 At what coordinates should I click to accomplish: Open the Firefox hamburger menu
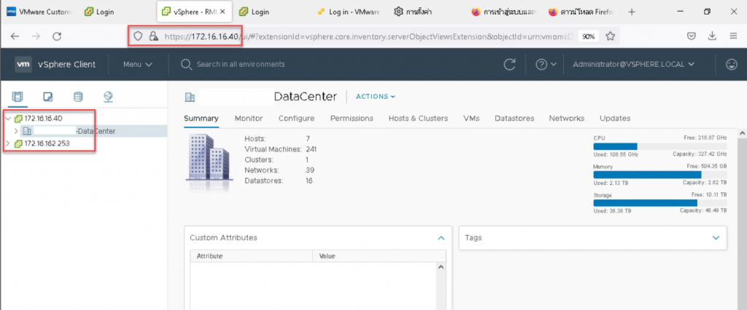pos(733,36)
